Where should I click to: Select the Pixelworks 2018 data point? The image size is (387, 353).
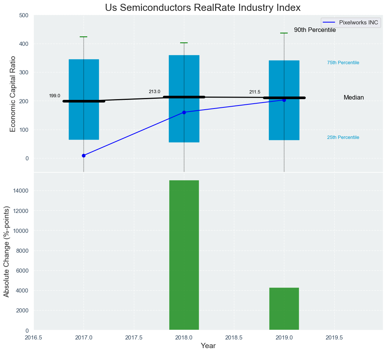coord(184,112)
